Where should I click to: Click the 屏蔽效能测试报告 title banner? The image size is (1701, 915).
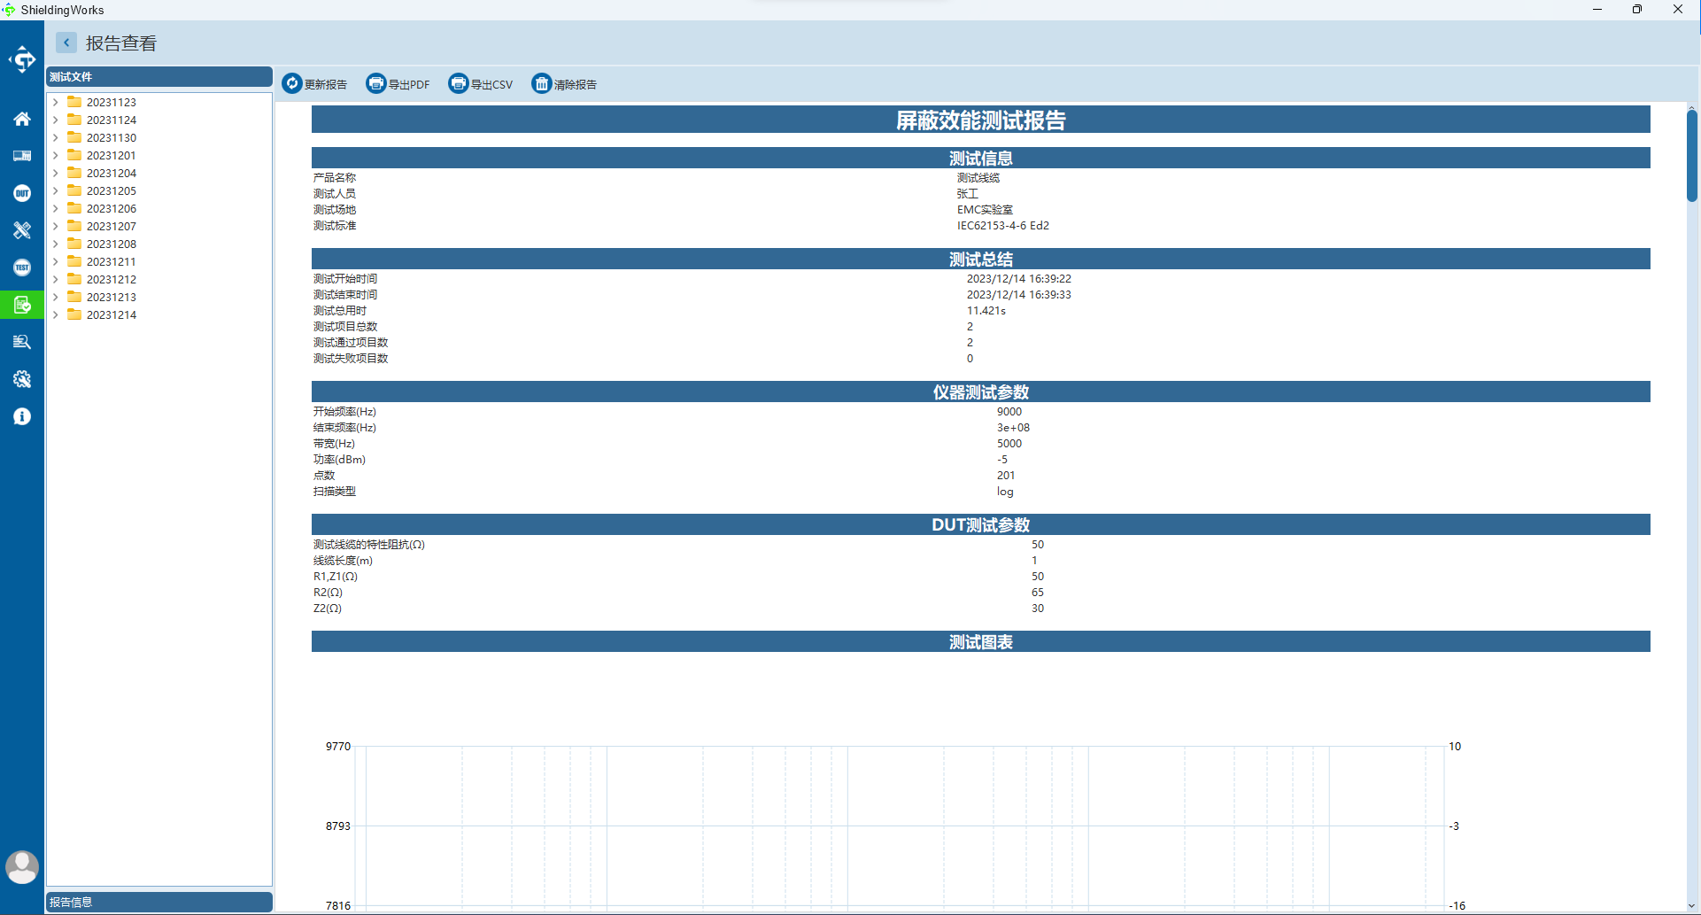(x=980, y=120)
